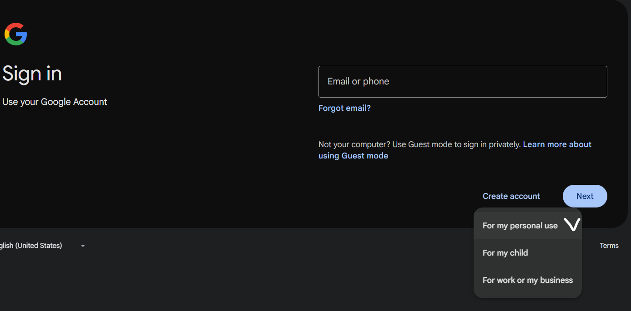Select For my personal use
The image size is (631, 311).
(x=520, y=226)
